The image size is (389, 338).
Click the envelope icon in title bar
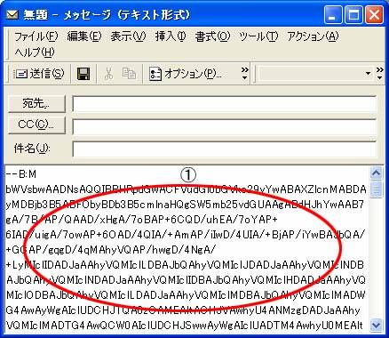click(12, 14)
